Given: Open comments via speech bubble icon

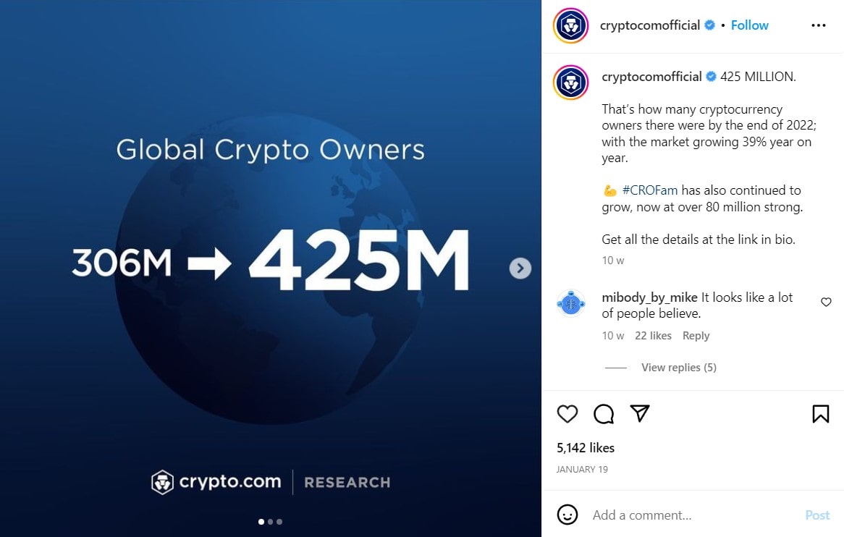Looking at the screenshot, I should click(604, 413).
